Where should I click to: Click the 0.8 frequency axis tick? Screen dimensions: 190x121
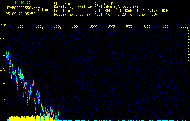point(3,85)
